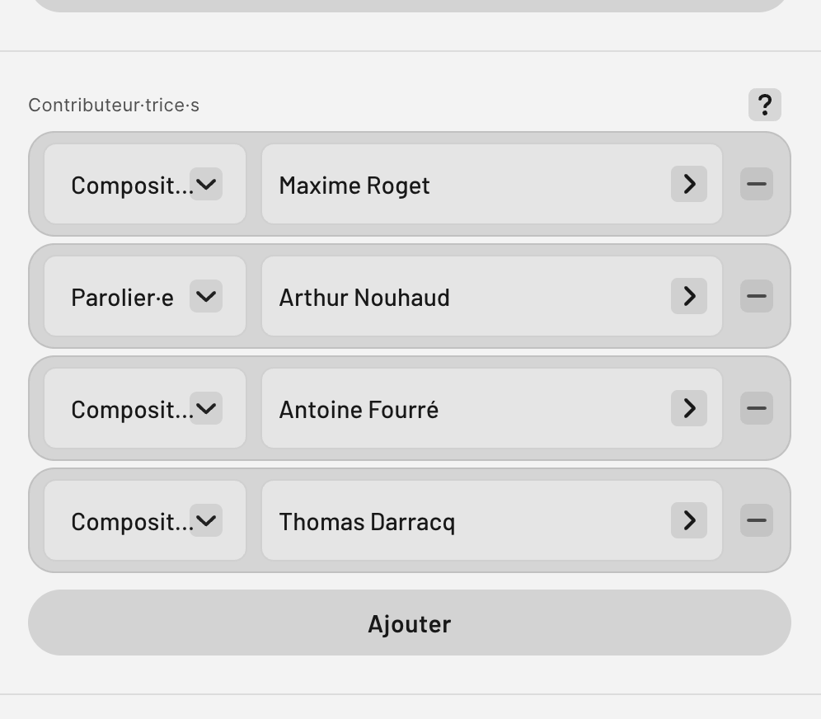
Task: Remove contributor Thomas Darracq with minus icon
Action: click(x=757, y=520)
